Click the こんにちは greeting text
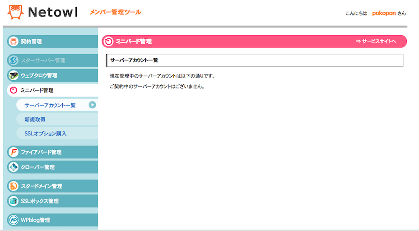419x231 pixels. coord(356,14)
